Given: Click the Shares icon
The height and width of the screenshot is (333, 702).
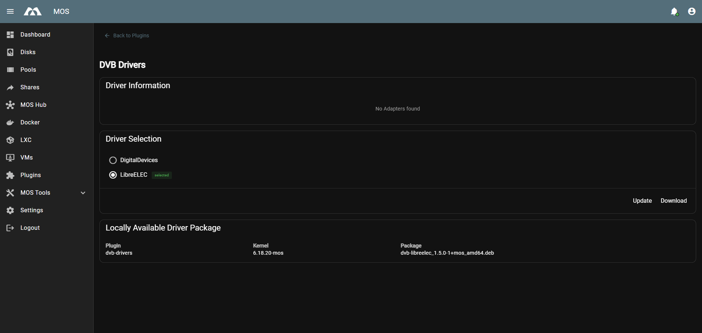Looking at the screenshot, I should click(10, 87).
